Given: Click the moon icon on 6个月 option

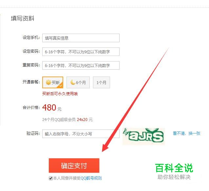Looking at the screenshot, I should pos(73,82).
